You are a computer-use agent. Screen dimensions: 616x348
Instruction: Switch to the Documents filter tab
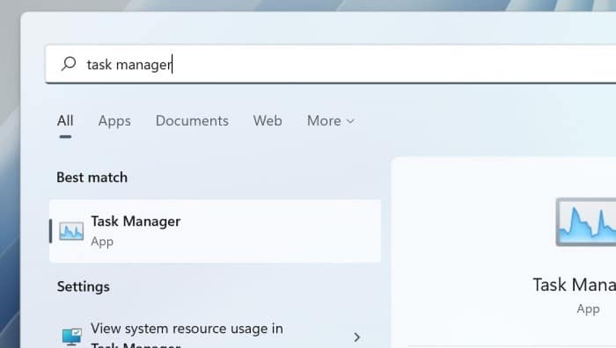point(192,121)
